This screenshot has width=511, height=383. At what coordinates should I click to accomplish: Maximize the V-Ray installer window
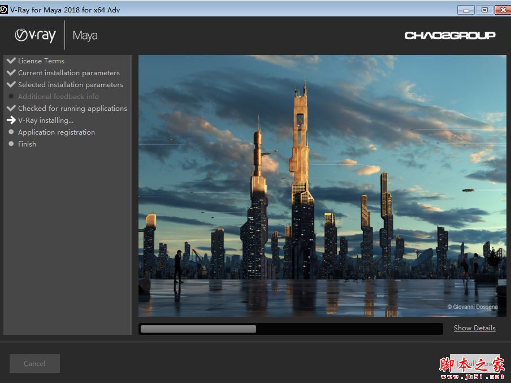tap(484, 10)
